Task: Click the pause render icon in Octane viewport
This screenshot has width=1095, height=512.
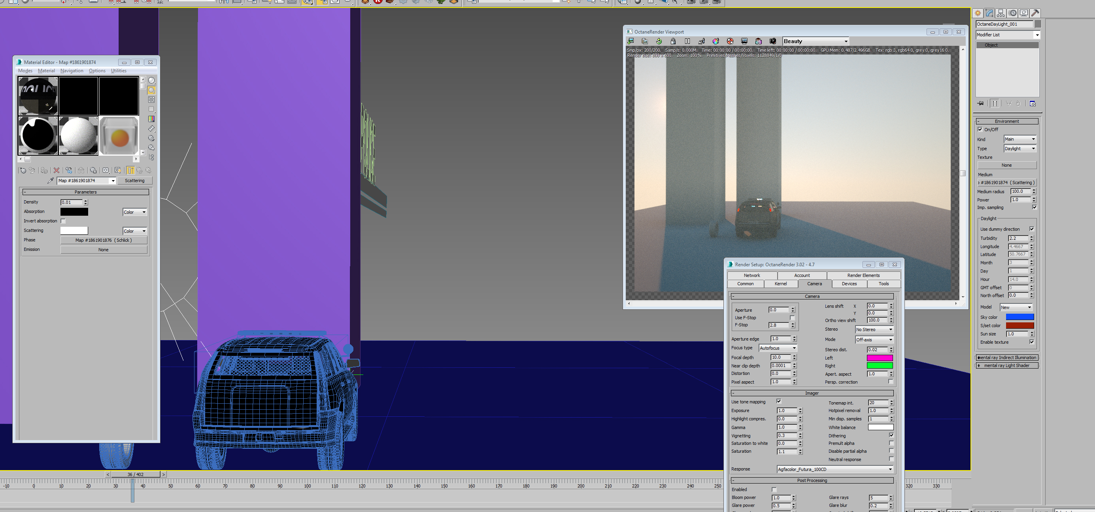Action: point(687,41)
